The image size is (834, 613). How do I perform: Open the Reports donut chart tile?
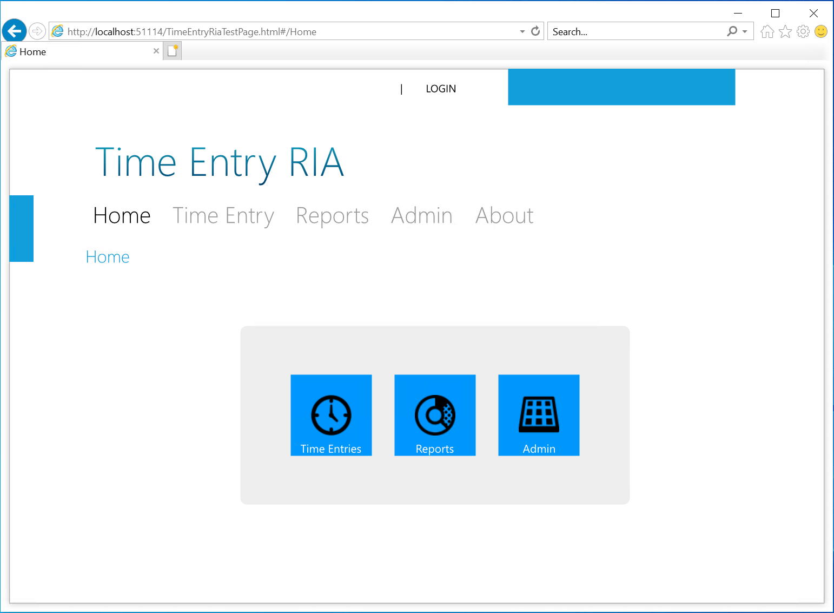pos(435,415)
